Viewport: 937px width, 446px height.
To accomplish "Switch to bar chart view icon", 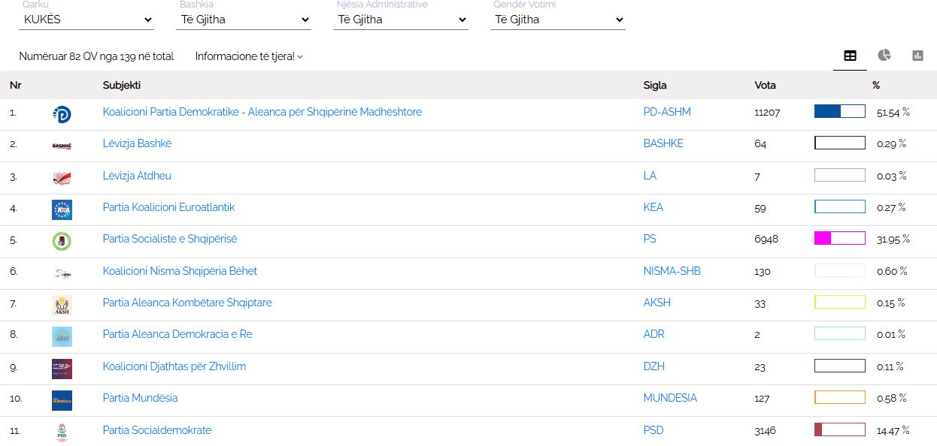I will click(x=917, y=56).
